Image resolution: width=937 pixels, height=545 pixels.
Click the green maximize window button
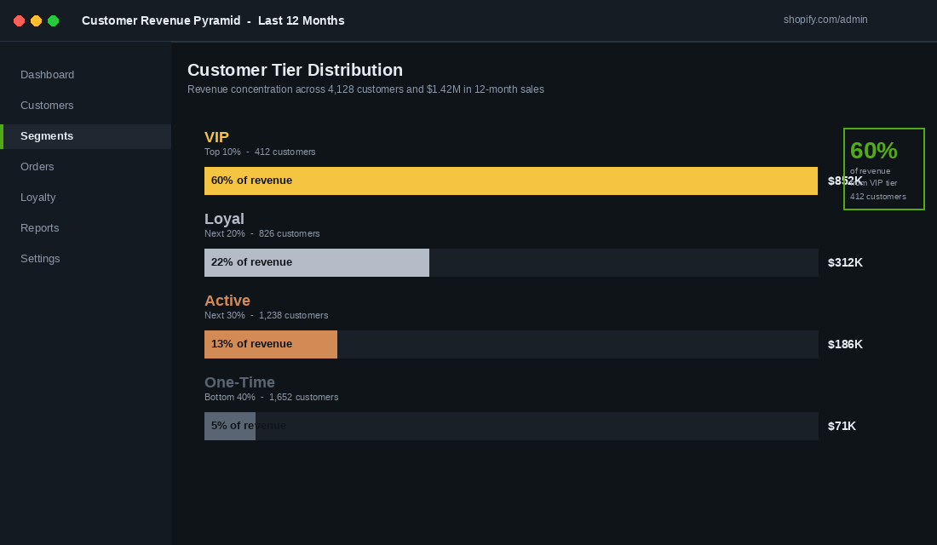coord(53,21)
